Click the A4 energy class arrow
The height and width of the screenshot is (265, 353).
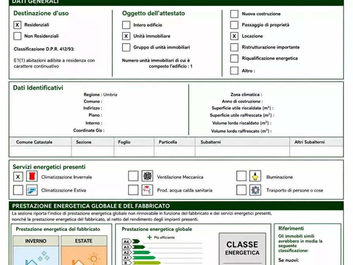pos(131,242)
